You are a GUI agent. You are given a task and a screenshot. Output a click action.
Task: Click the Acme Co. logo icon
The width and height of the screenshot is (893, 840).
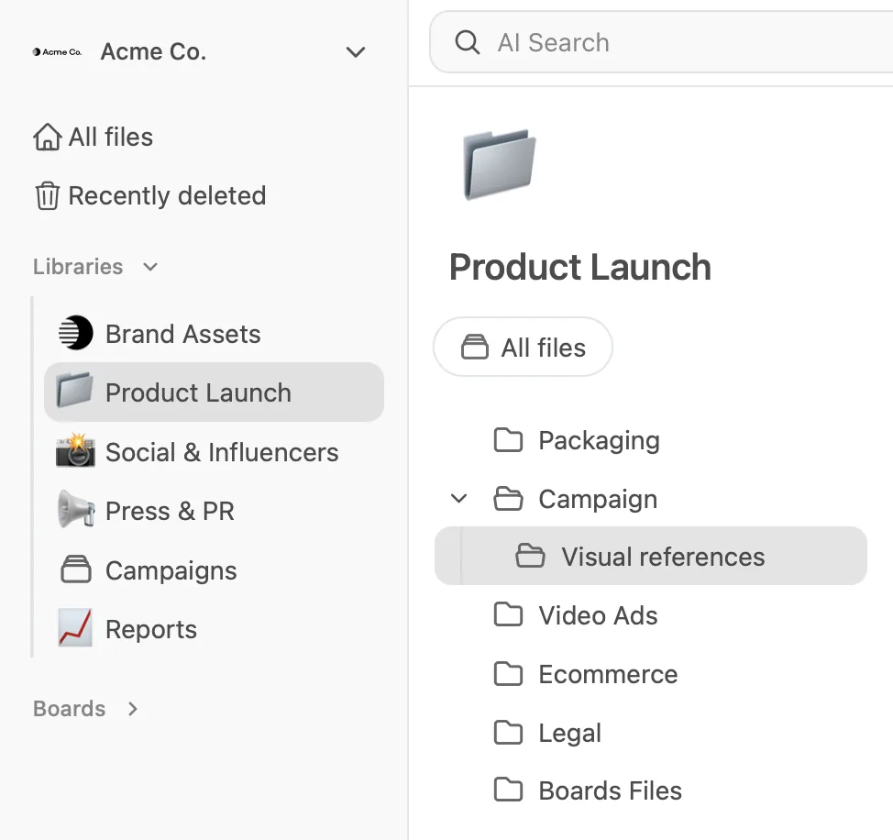click(57, 52)
